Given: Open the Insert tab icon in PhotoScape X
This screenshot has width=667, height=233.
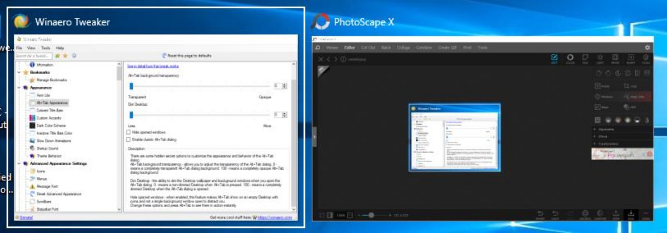Looking at the screenshot, I should click(x=631, y=58).
